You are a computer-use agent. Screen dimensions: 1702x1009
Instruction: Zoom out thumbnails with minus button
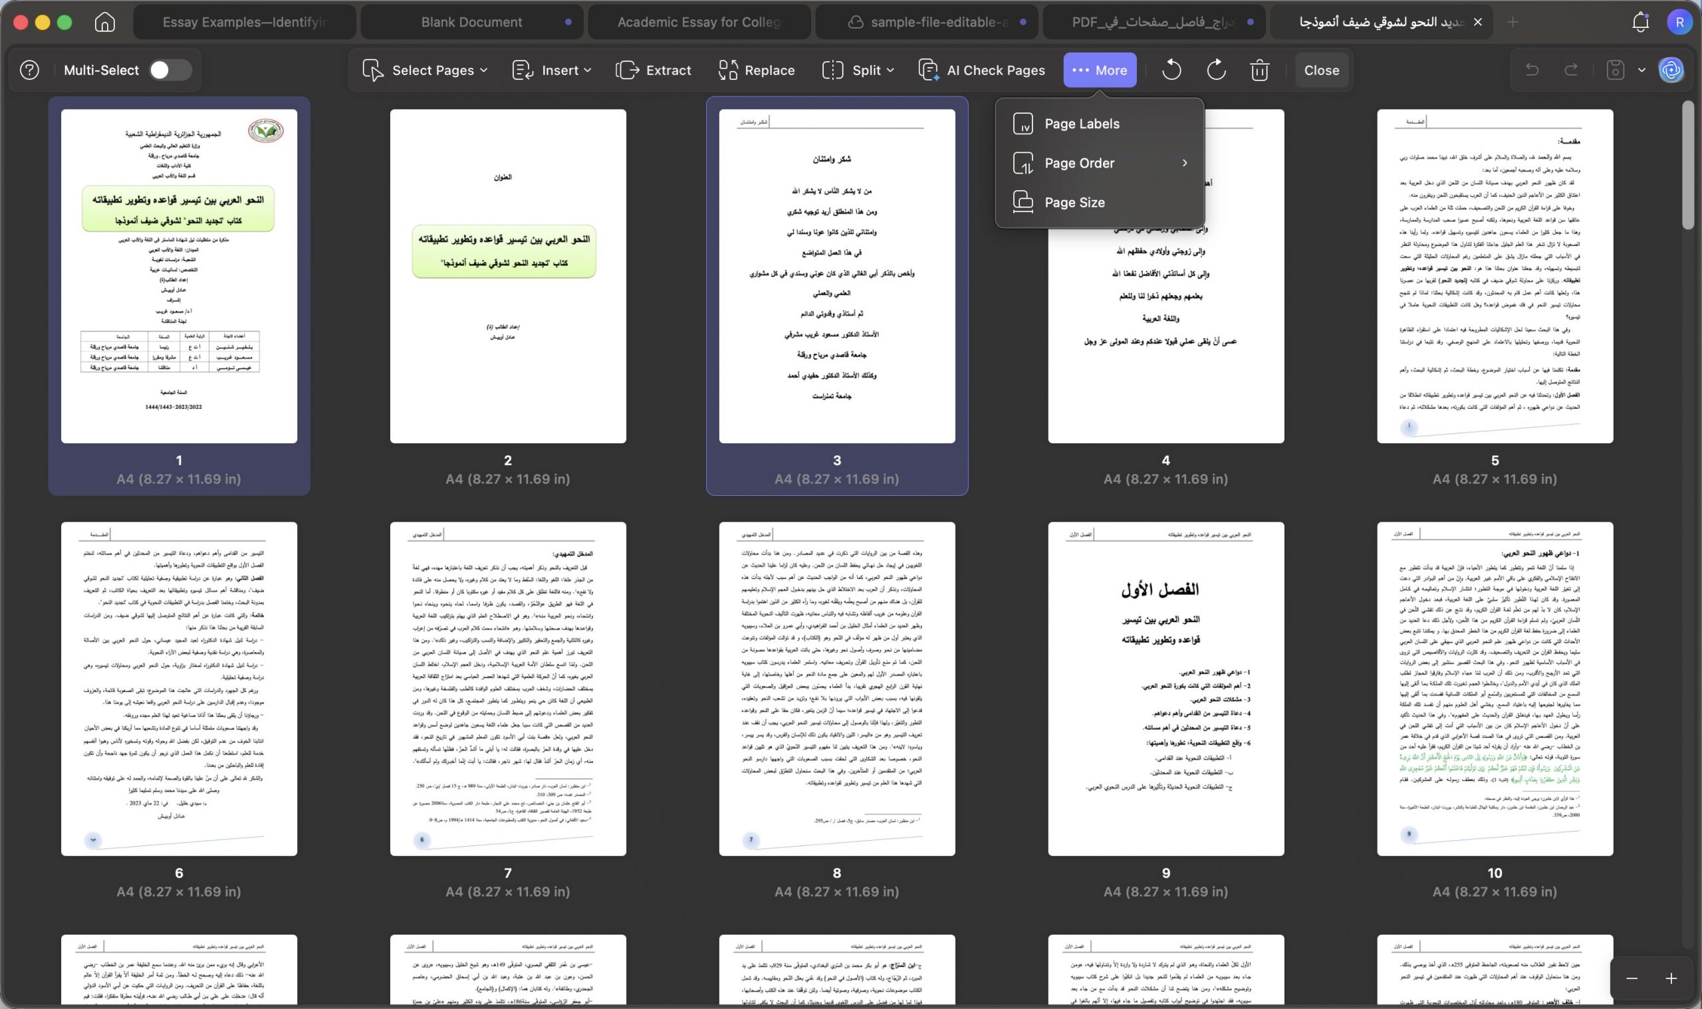1632,978
